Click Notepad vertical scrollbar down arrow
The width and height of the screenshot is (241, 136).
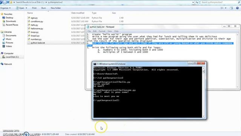pos(237,87)
